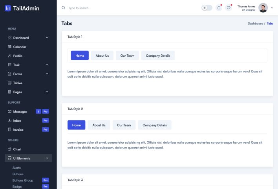Viewport: 278px width, 189px height.
Task: Open the chat messages icon in header
Action: (x=229, y=8)
